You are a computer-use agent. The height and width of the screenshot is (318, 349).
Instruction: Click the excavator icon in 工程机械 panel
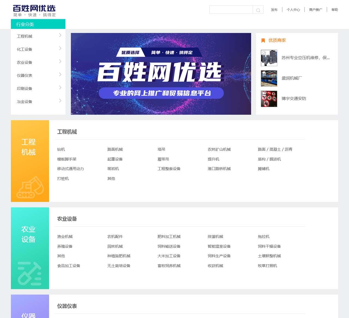30,187
